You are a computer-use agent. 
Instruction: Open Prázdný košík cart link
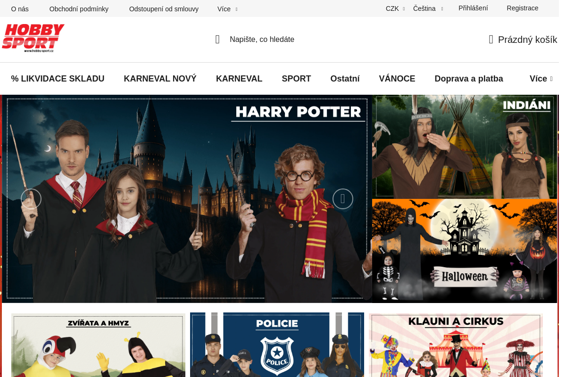point(527,40)
